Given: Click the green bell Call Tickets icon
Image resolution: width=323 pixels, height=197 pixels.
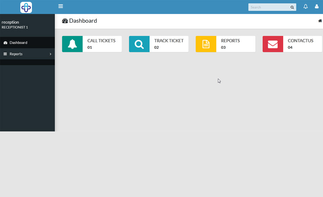Looking at the screenshot, I should 72,44.
